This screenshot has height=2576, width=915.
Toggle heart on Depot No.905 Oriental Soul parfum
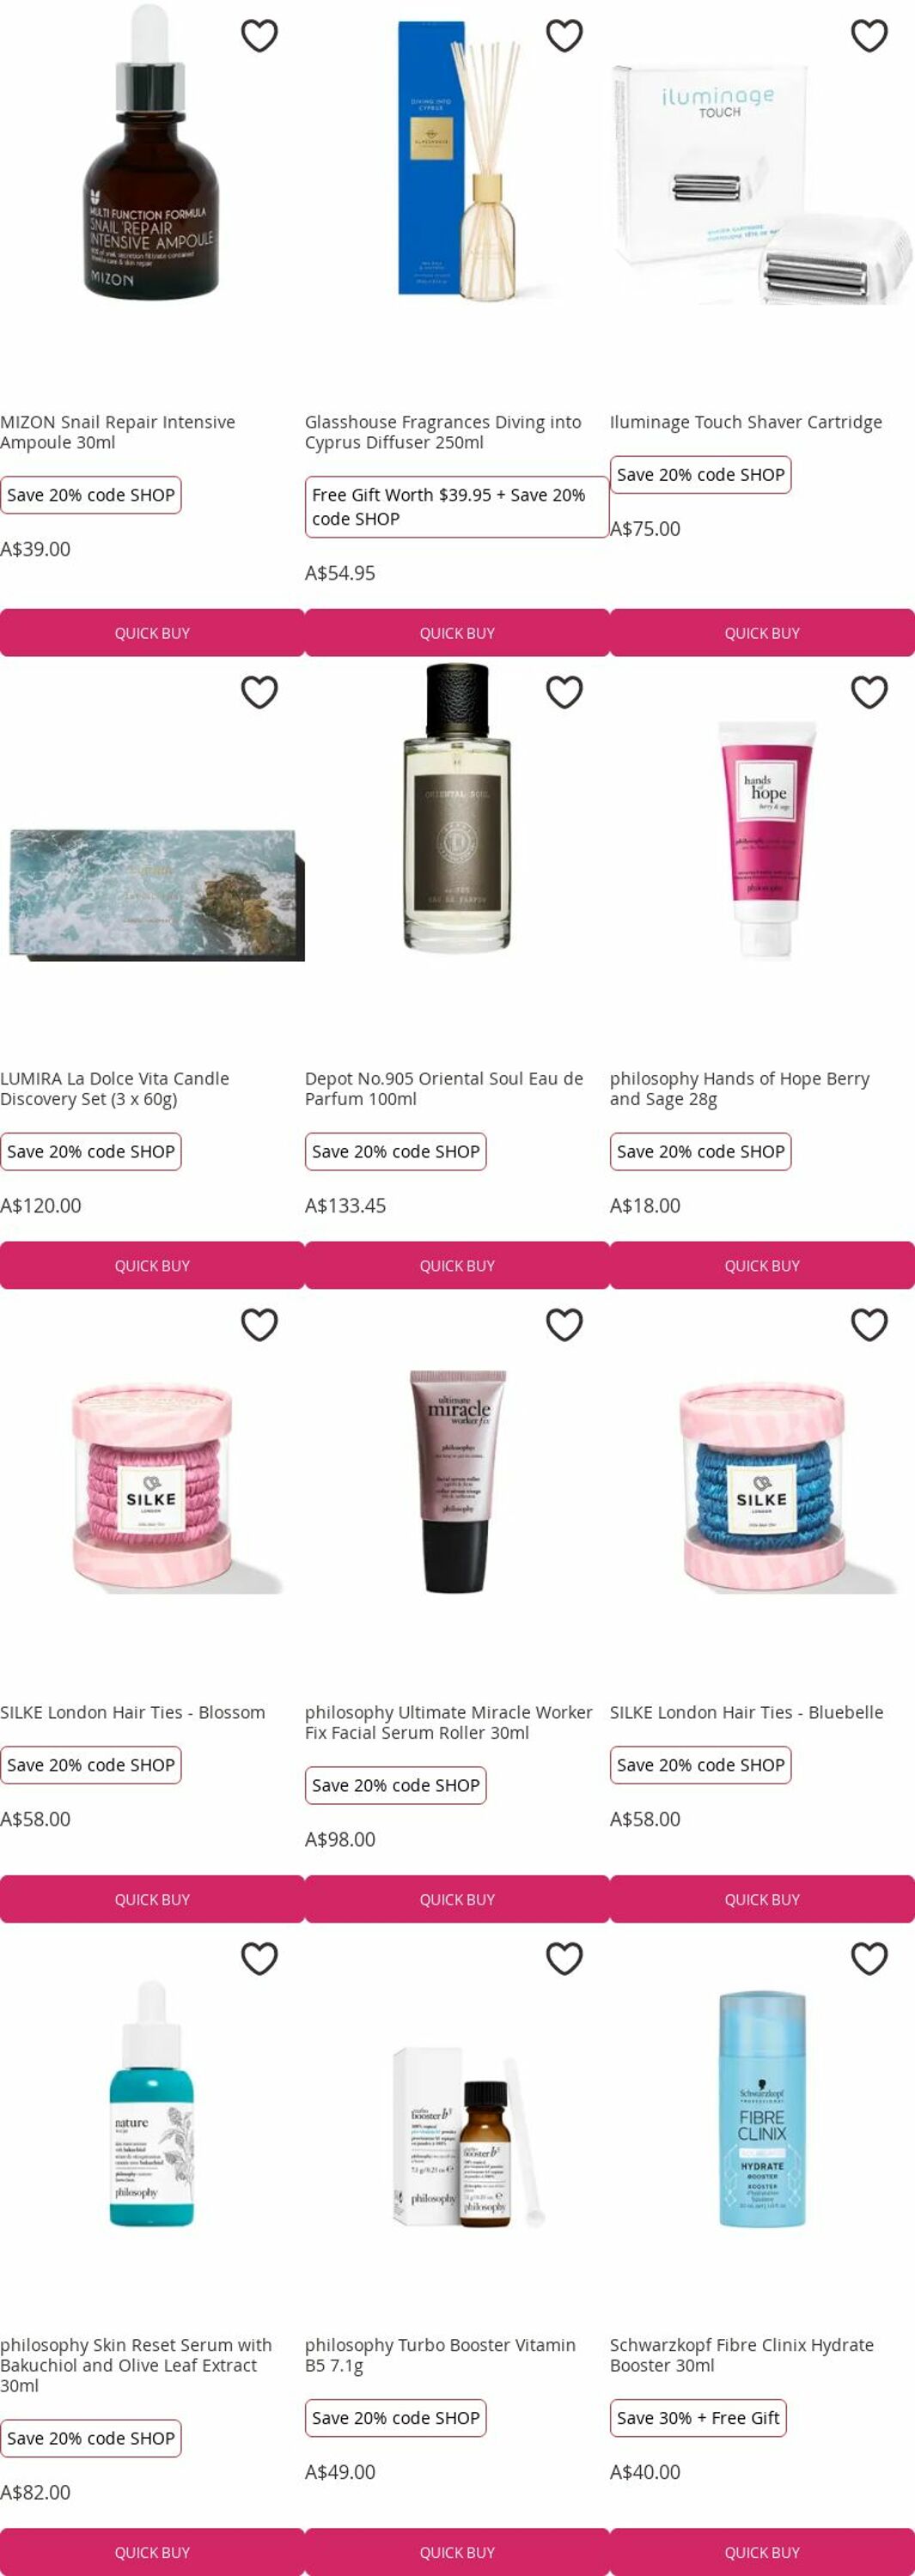pyautogui.click(x=564, y=692)
